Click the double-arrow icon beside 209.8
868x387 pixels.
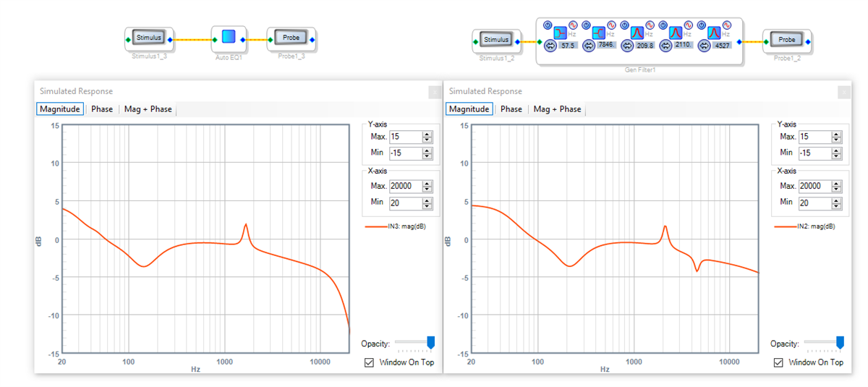click(x=627, y=46)
